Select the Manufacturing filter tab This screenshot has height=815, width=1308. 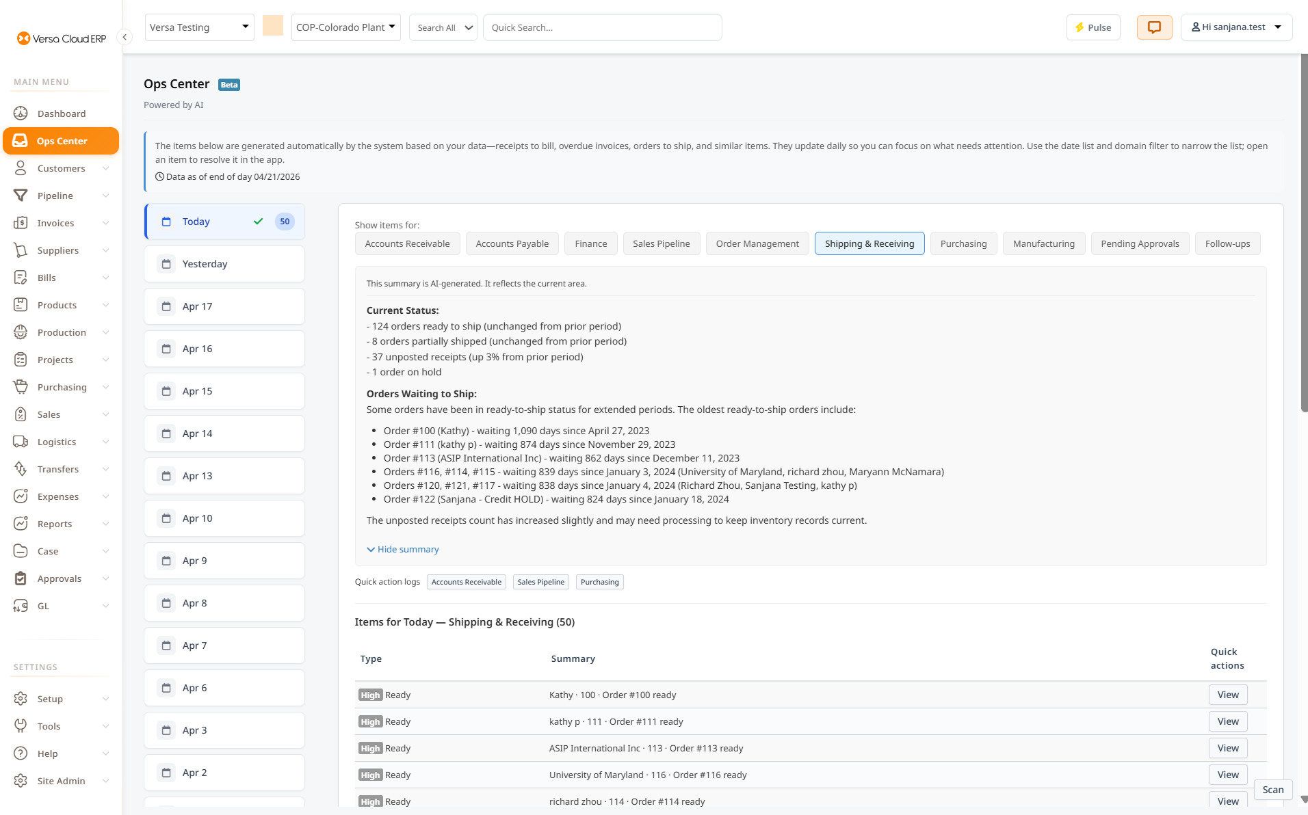tap(1043, 243)
